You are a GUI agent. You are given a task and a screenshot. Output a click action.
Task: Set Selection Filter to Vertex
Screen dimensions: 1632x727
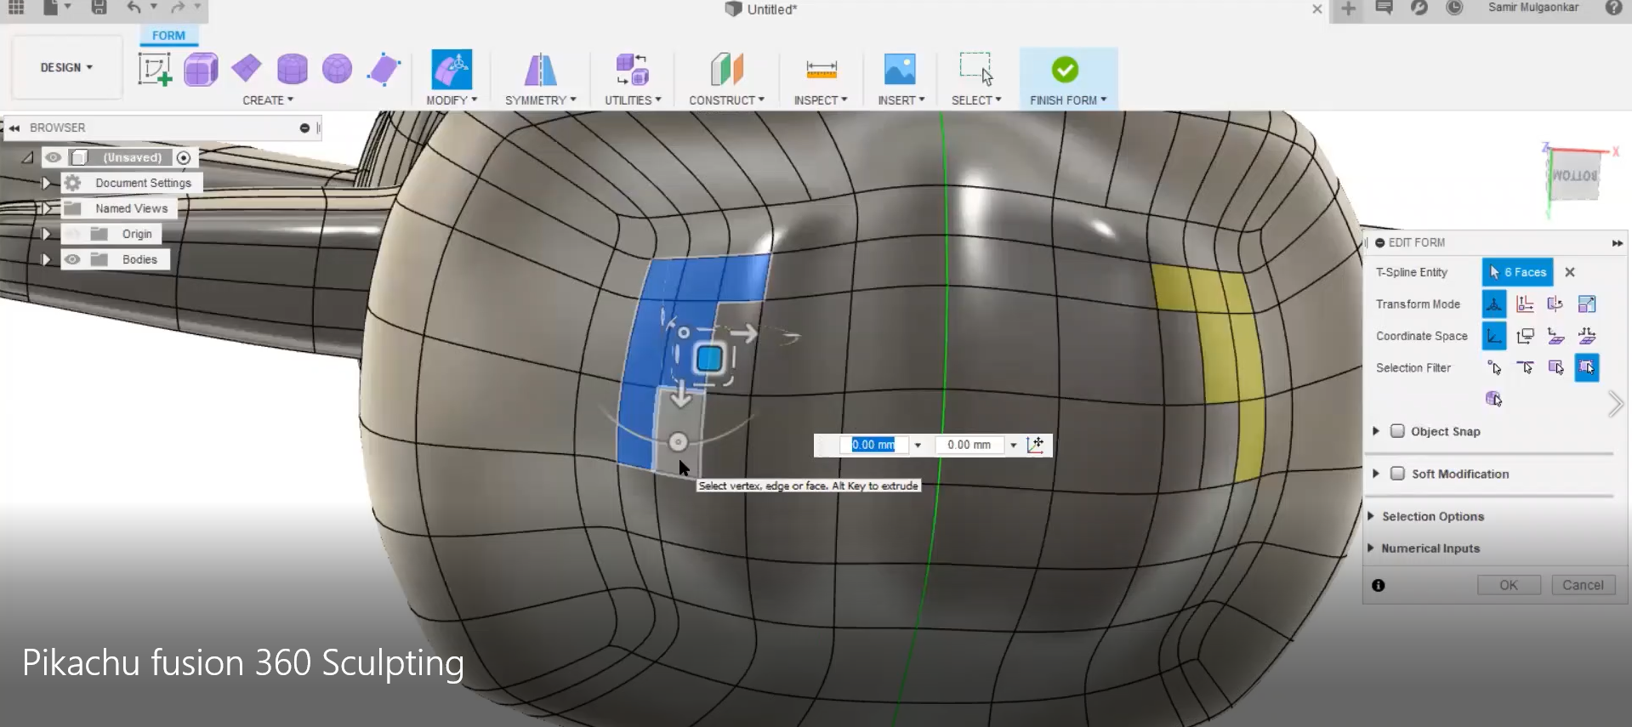(1494, 367)
